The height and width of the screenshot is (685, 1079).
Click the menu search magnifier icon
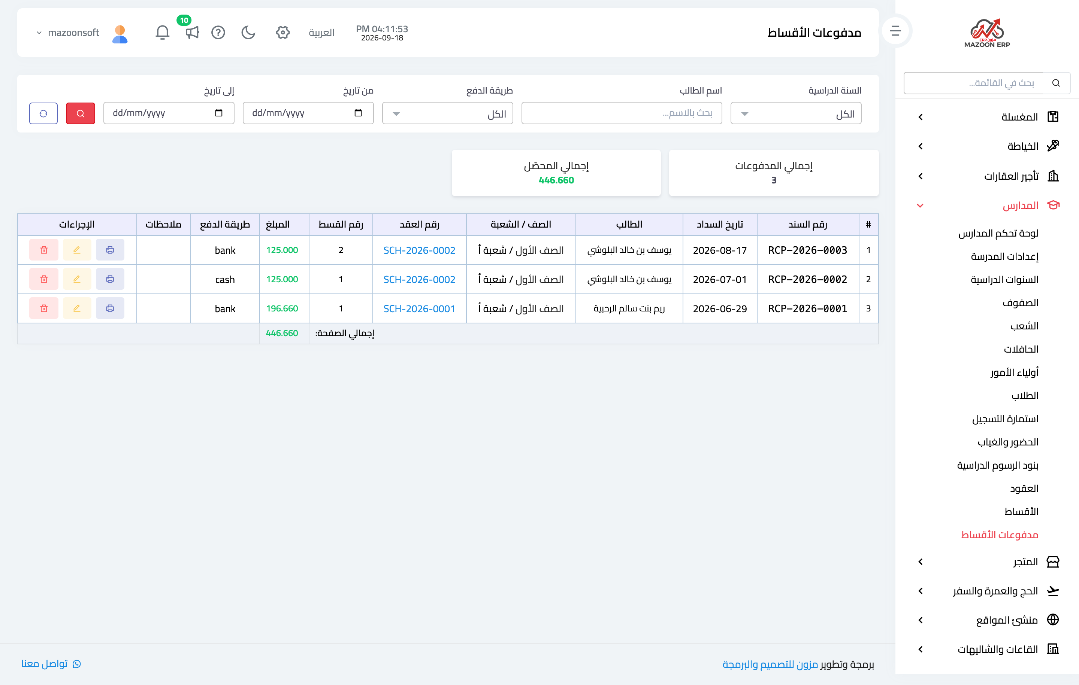(1056, 83)
